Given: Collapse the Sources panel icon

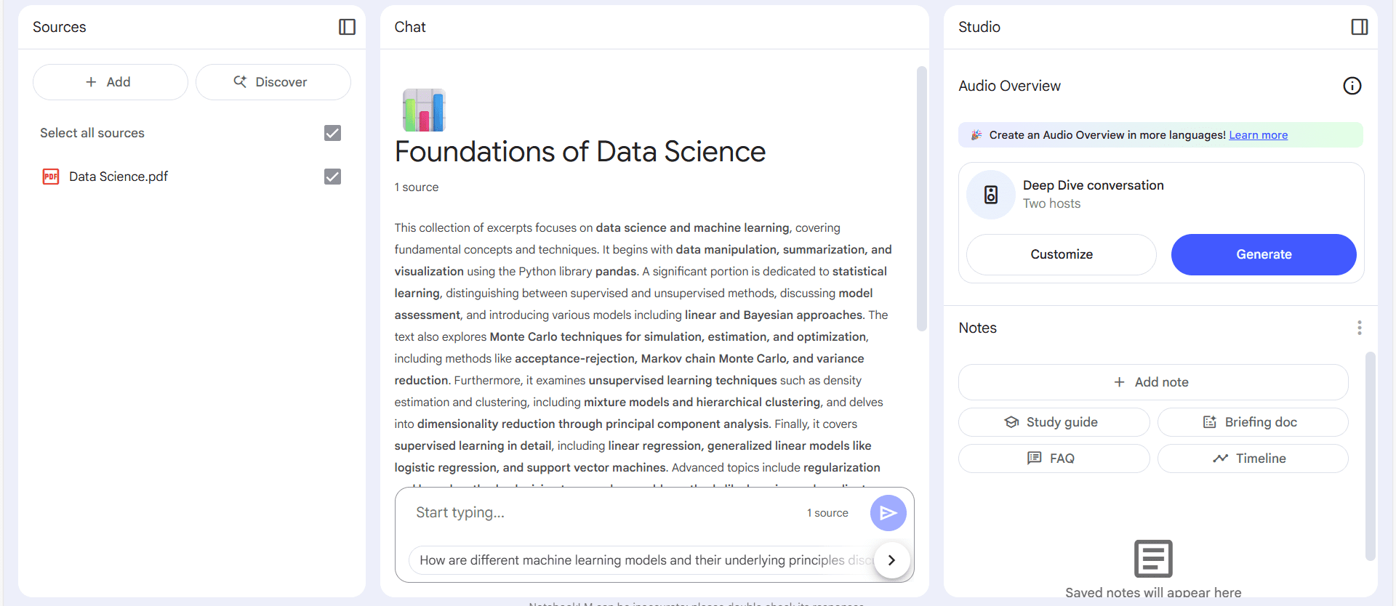Looking at the screenshot, I should click(347, 27).
